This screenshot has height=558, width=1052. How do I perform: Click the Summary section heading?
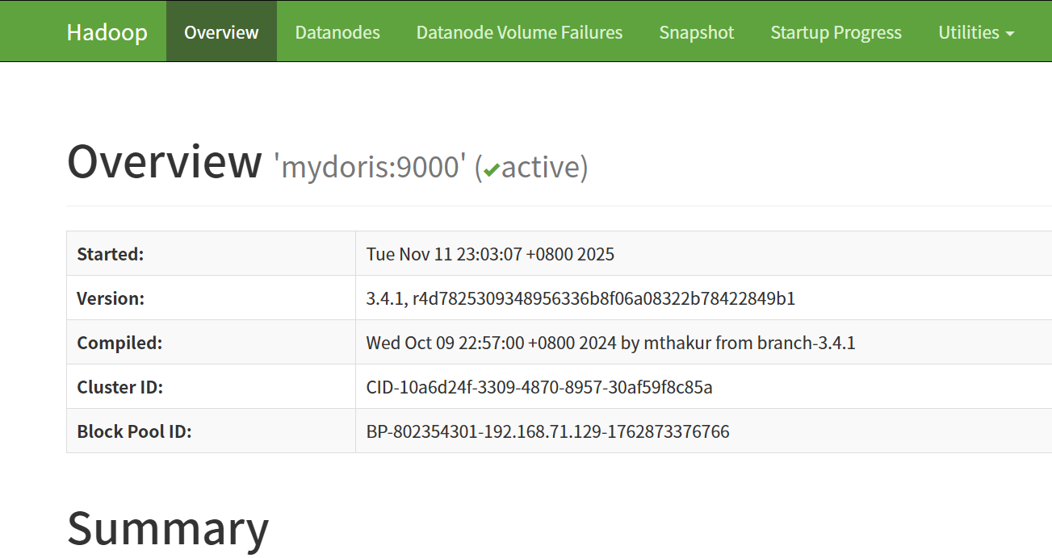pyautogui.click(x=168, y=528)
